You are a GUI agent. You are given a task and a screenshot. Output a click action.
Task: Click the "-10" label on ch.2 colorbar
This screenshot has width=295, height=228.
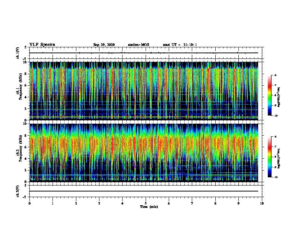[x=276, y=177]
